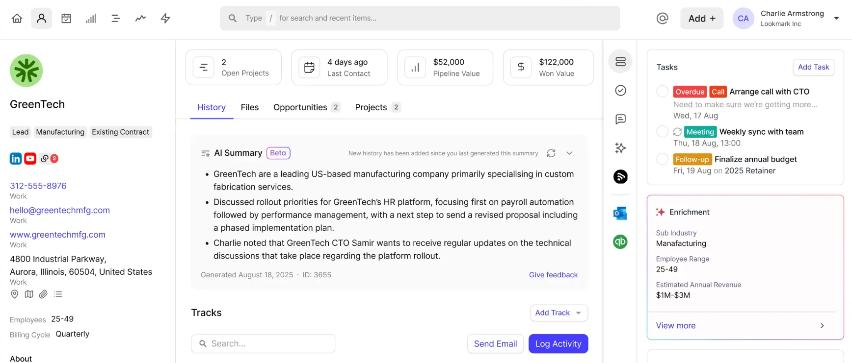Click the Overdue label on CTO task
This screenshot has width=852, height=363.
[x=690, y=92]
